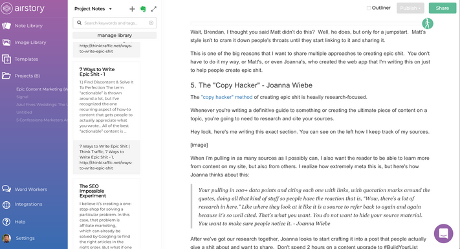Open 5 Confessions Marketers project
This screenshot has width=460, height=249.
coord(42,120)
